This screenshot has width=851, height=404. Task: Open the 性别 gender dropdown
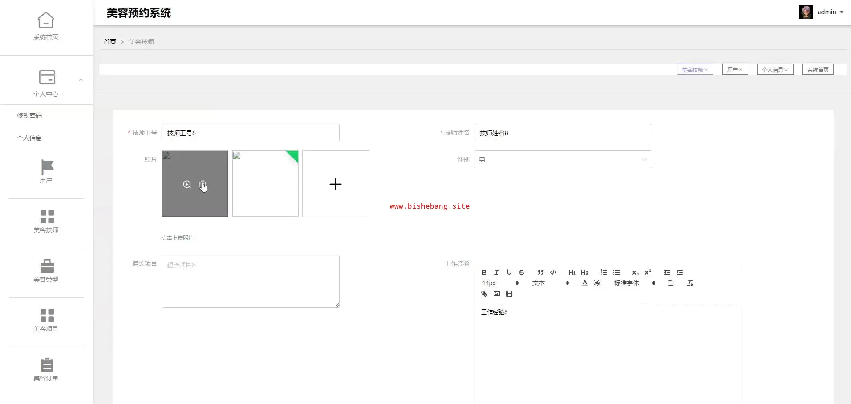click(563, 159)
